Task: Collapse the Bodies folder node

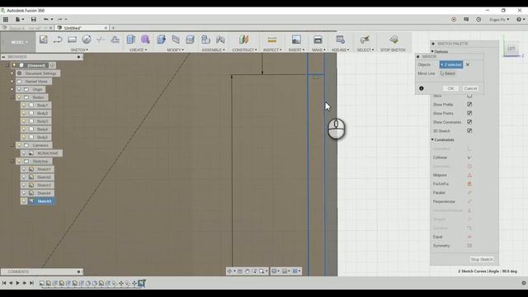Action: pos(12,97)
